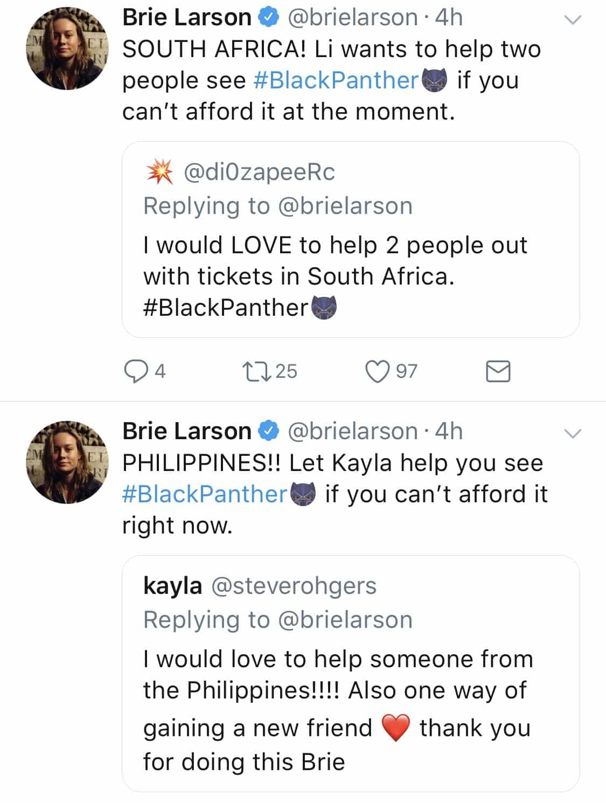
Task: Click verified badge on Philippines tweet
Action: click(269, 431)
